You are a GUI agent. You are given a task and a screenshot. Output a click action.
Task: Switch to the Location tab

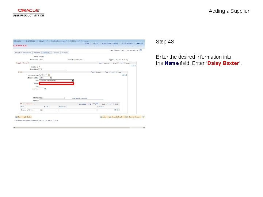click(x=56, y=53)
